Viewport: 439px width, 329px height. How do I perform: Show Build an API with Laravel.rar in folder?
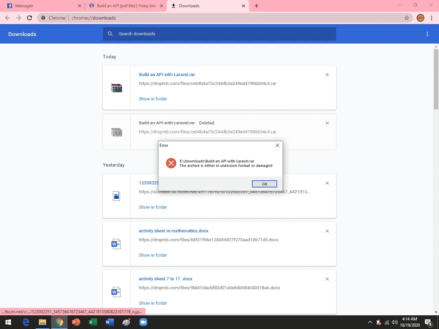point(153,99)
